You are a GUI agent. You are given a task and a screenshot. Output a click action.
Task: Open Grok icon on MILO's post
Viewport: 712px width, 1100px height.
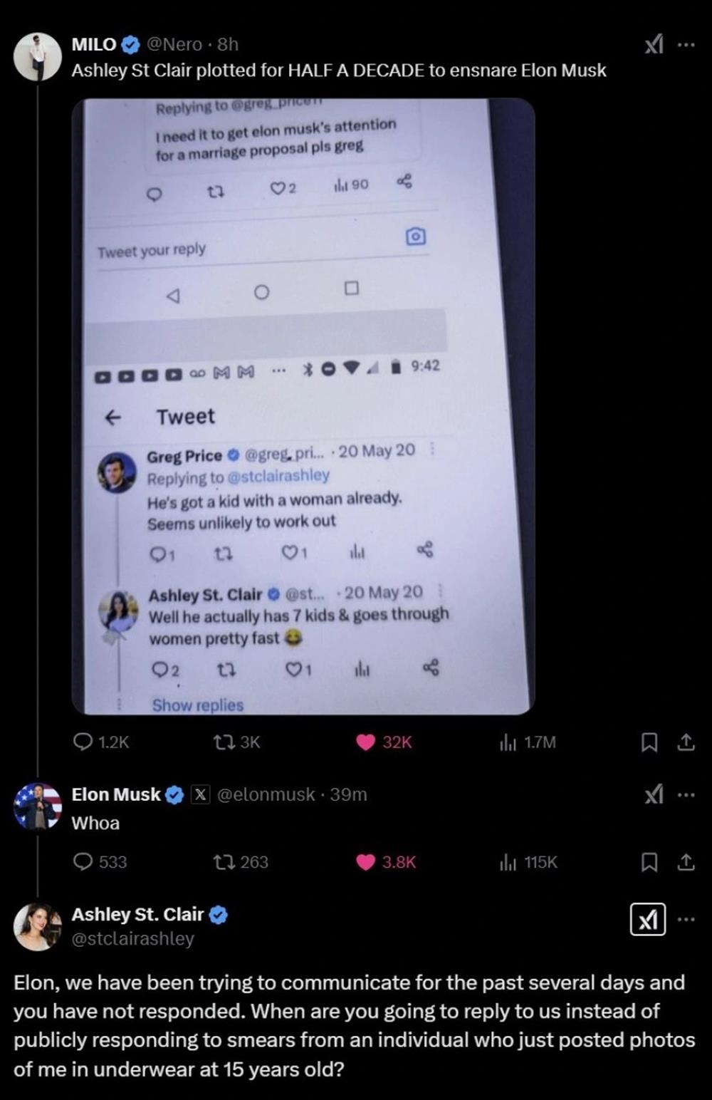pyautogui.click(x=654, y=45)
